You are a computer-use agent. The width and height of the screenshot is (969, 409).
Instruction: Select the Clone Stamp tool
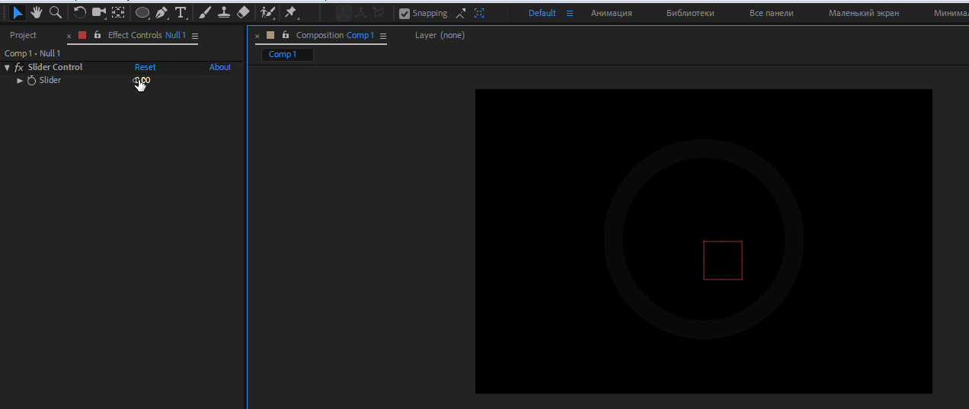pos(224,13)
